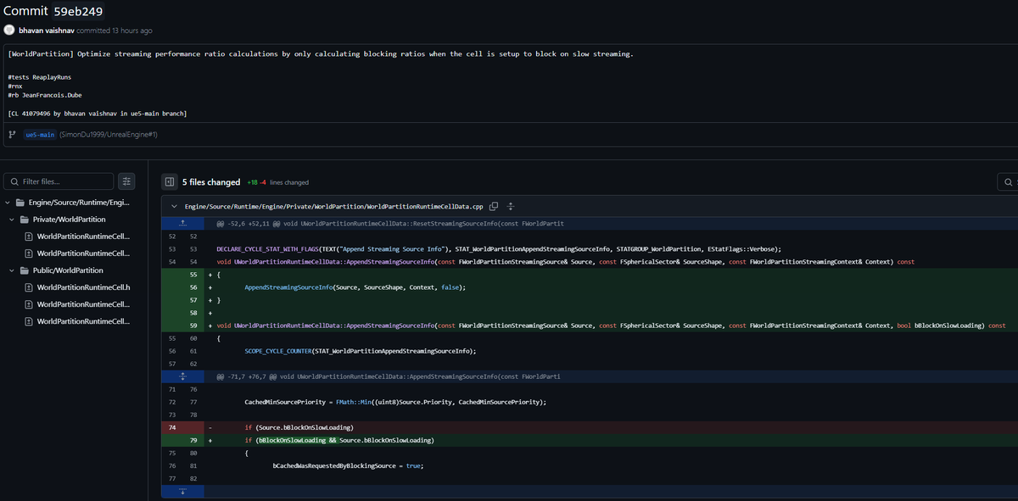Click the file icon for WorldPartitionRuntimeCell.h
This screenshot has width=1018, height=501.
pyautogui.click(x=29, y=287)
